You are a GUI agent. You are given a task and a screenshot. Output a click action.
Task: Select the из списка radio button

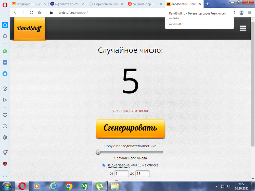(139, 165)
